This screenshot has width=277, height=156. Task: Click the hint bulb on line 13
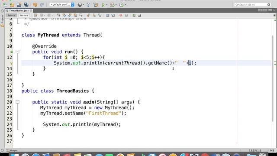tap(12, 63)
